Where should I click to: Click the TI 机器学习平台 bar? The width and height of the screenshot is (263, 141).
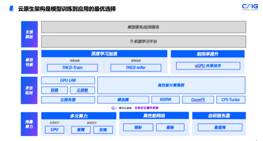pyautogui.click(x=143, y=41)
